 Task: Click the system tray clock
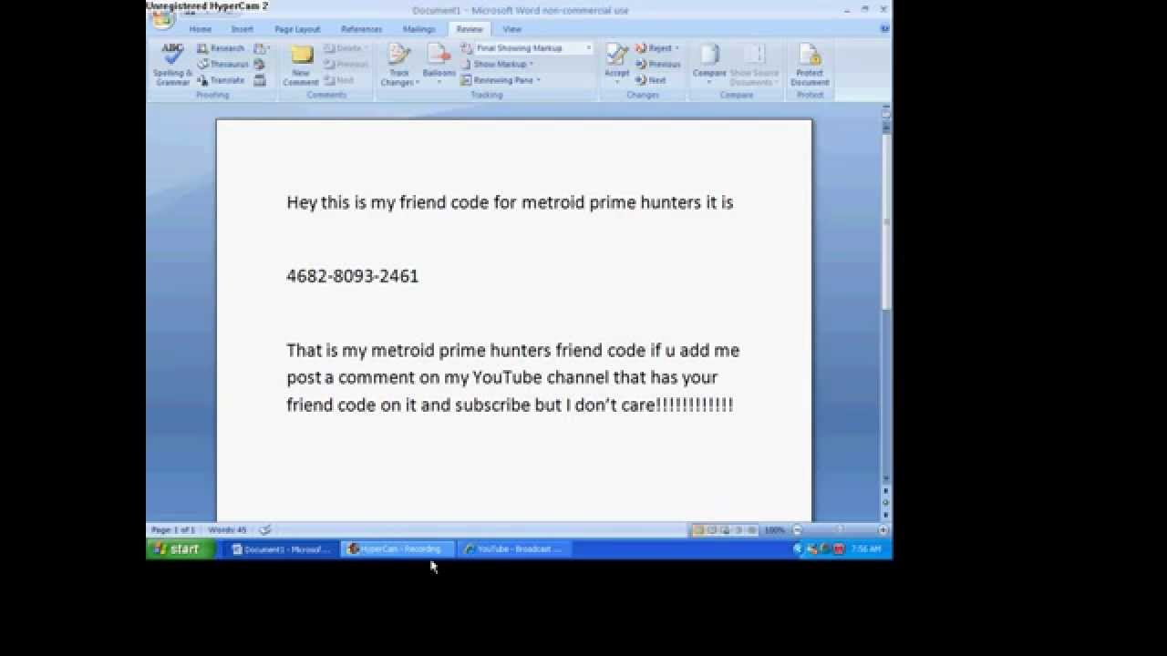[x=866, y=549]
